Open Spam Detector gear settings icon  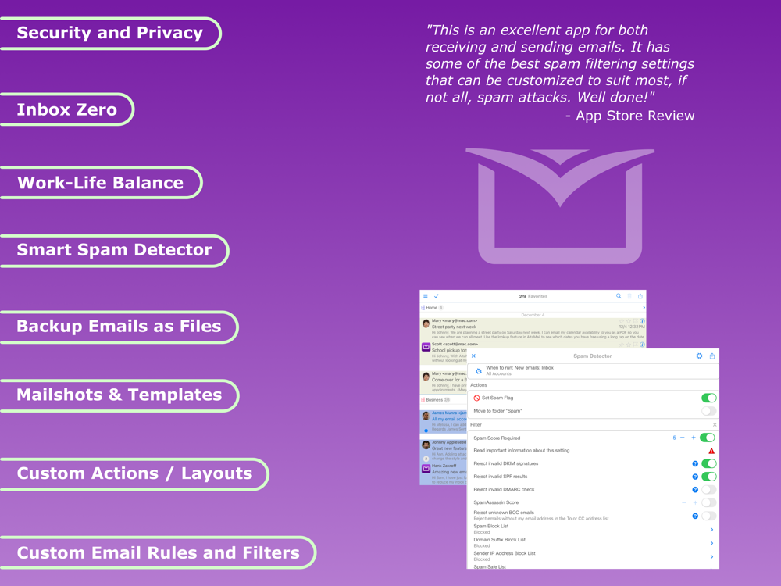[x=699, y=356]
